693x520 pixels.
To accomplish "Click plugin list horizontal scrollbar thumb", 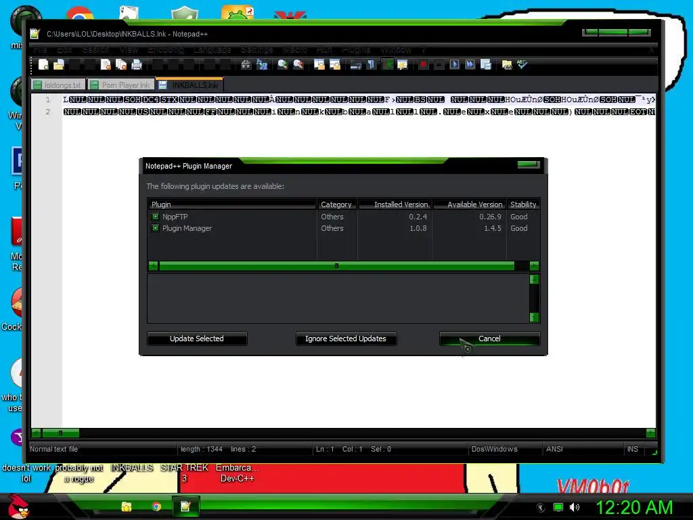I will coord(336,265).
